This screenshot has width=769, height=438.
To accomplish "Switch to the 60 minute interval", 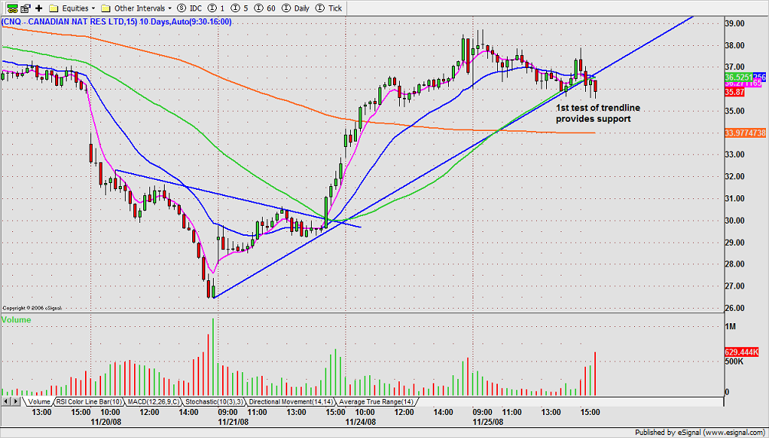I will [x=265, y=8].
